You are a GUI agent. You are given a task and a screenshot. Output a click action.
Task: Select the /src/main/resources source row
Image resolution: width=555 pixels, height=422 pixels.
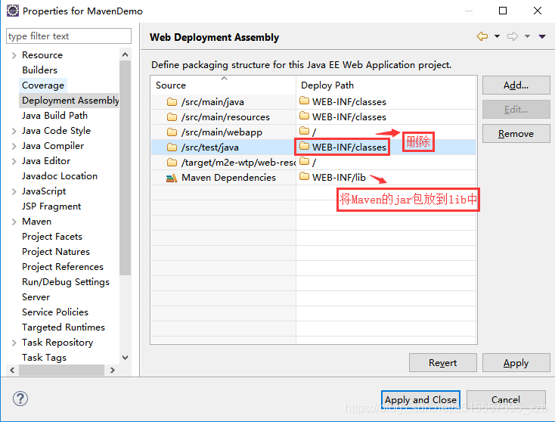(x=224, y=117)
